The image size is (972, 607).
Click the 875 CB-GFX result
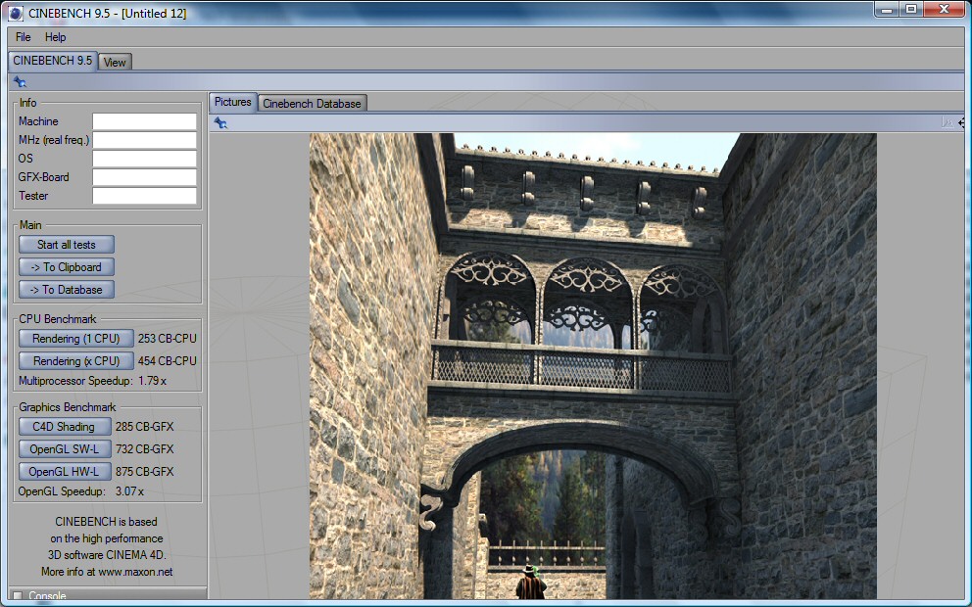click(x=144, y=471)
